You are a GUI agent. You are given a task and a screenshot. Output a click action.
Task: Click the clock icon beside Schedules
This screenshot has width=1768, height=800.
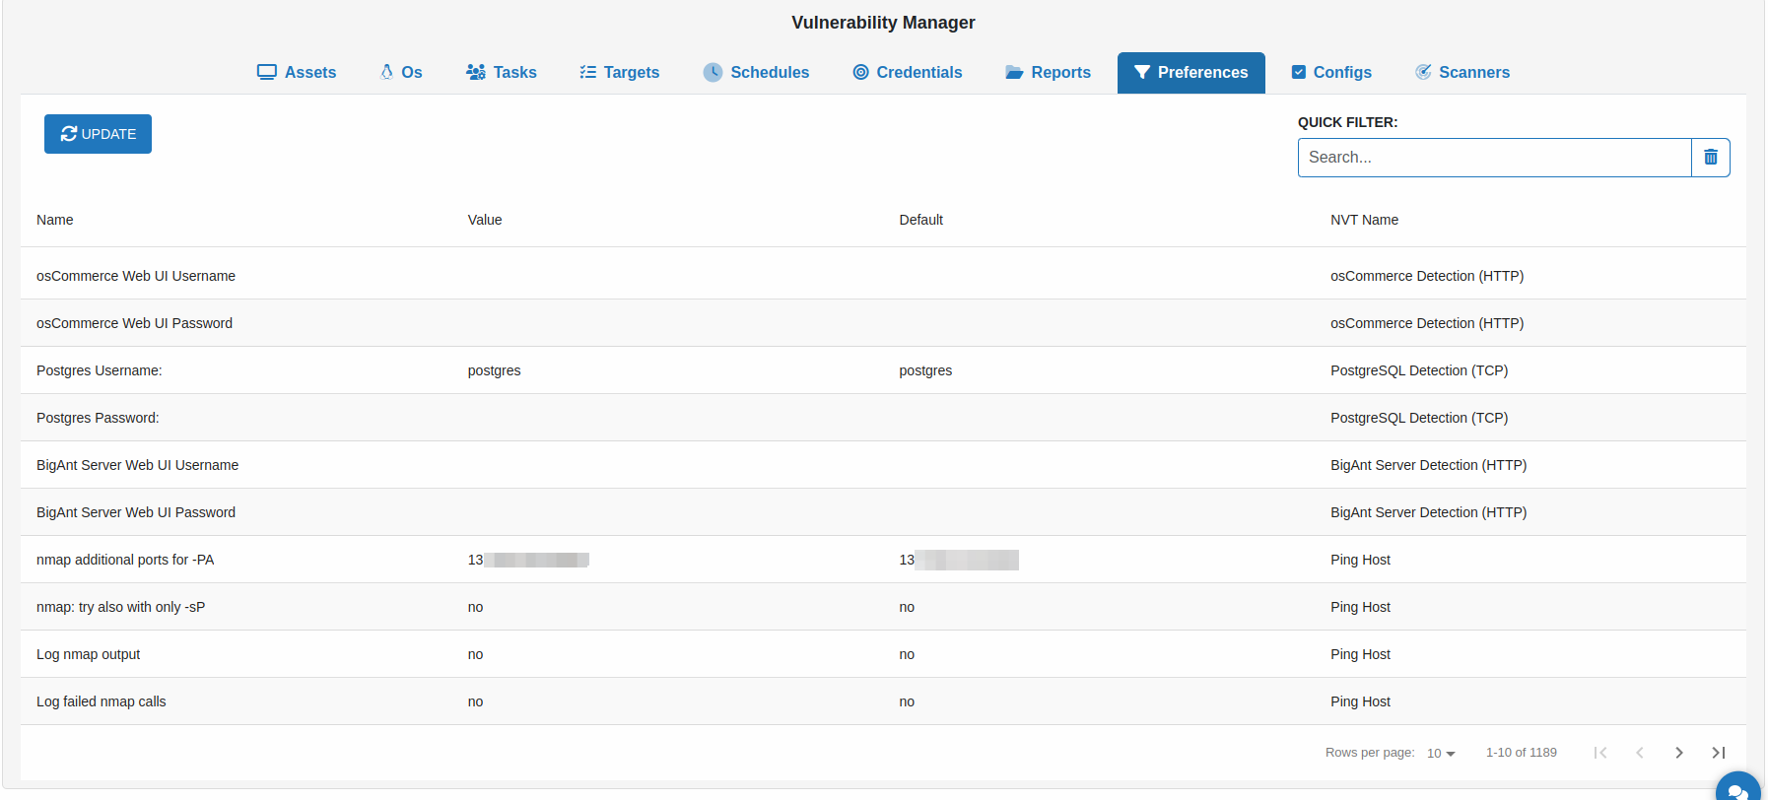pyautogui.click(x=713, y=72)
